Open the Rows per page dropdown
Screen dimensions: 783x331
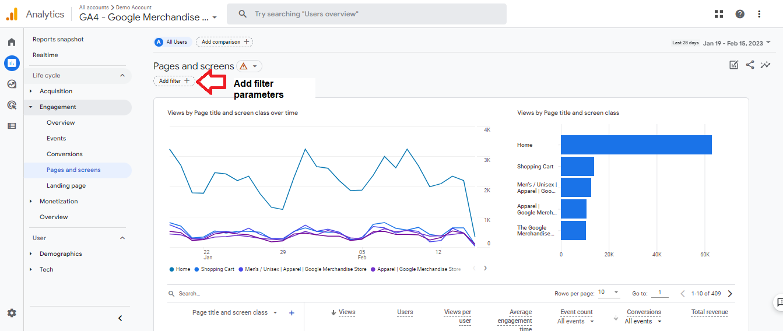[x=609, y=293]
